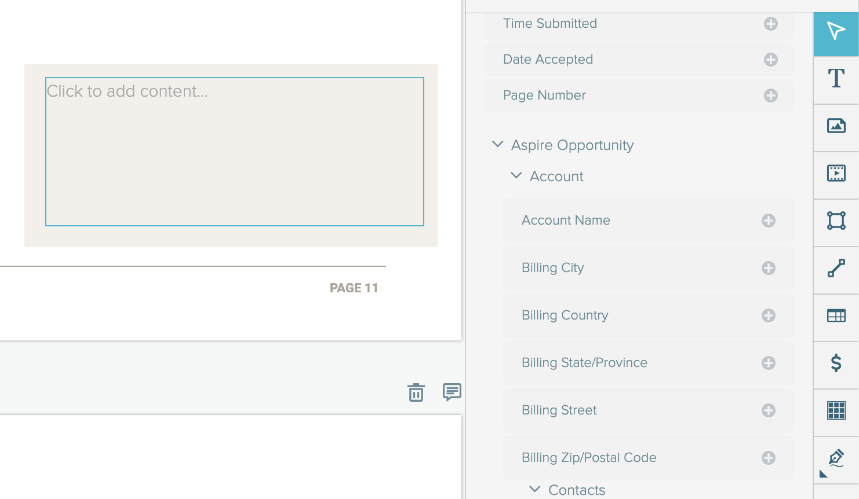Viewport: 859px width, 499px height.
Task: Choose the Table tool
Action: click(x=836, y=315)
